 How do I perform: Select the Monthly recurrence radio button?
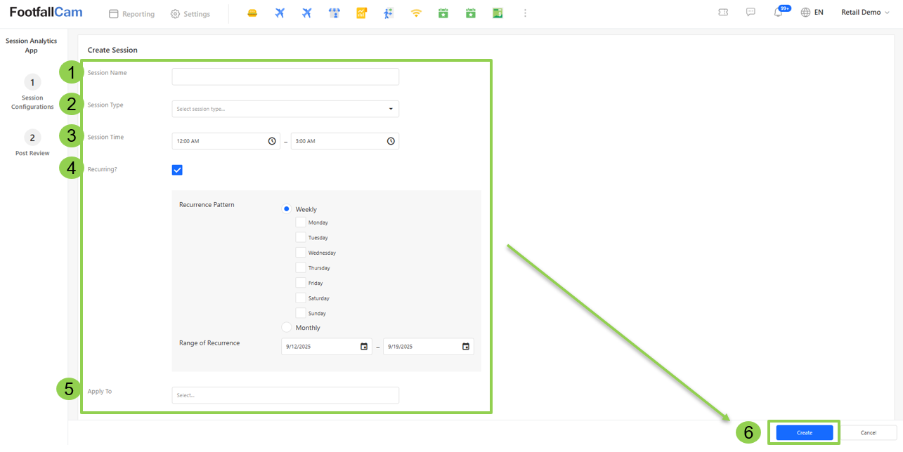pyautogui.click(x=287, y=327)
